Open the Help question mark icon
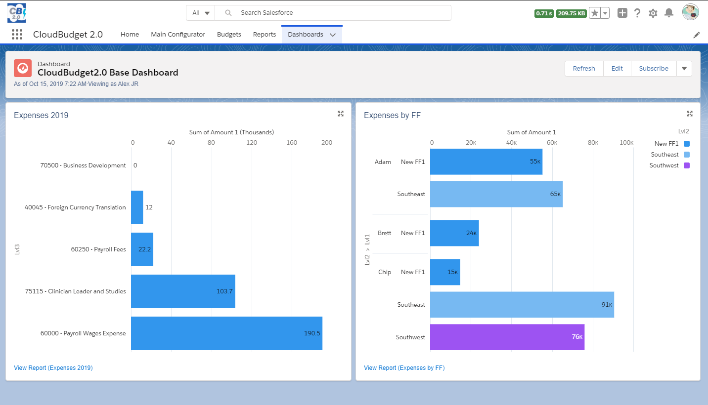 click(638, 13)
